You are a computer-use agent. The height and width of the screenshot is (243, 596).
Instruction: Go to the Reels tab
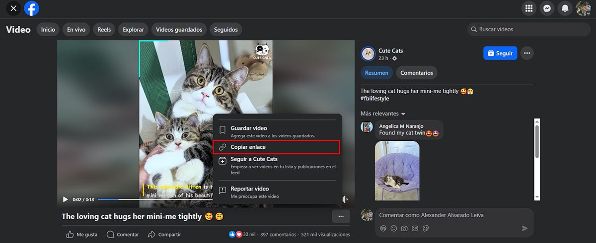[104, 30]
